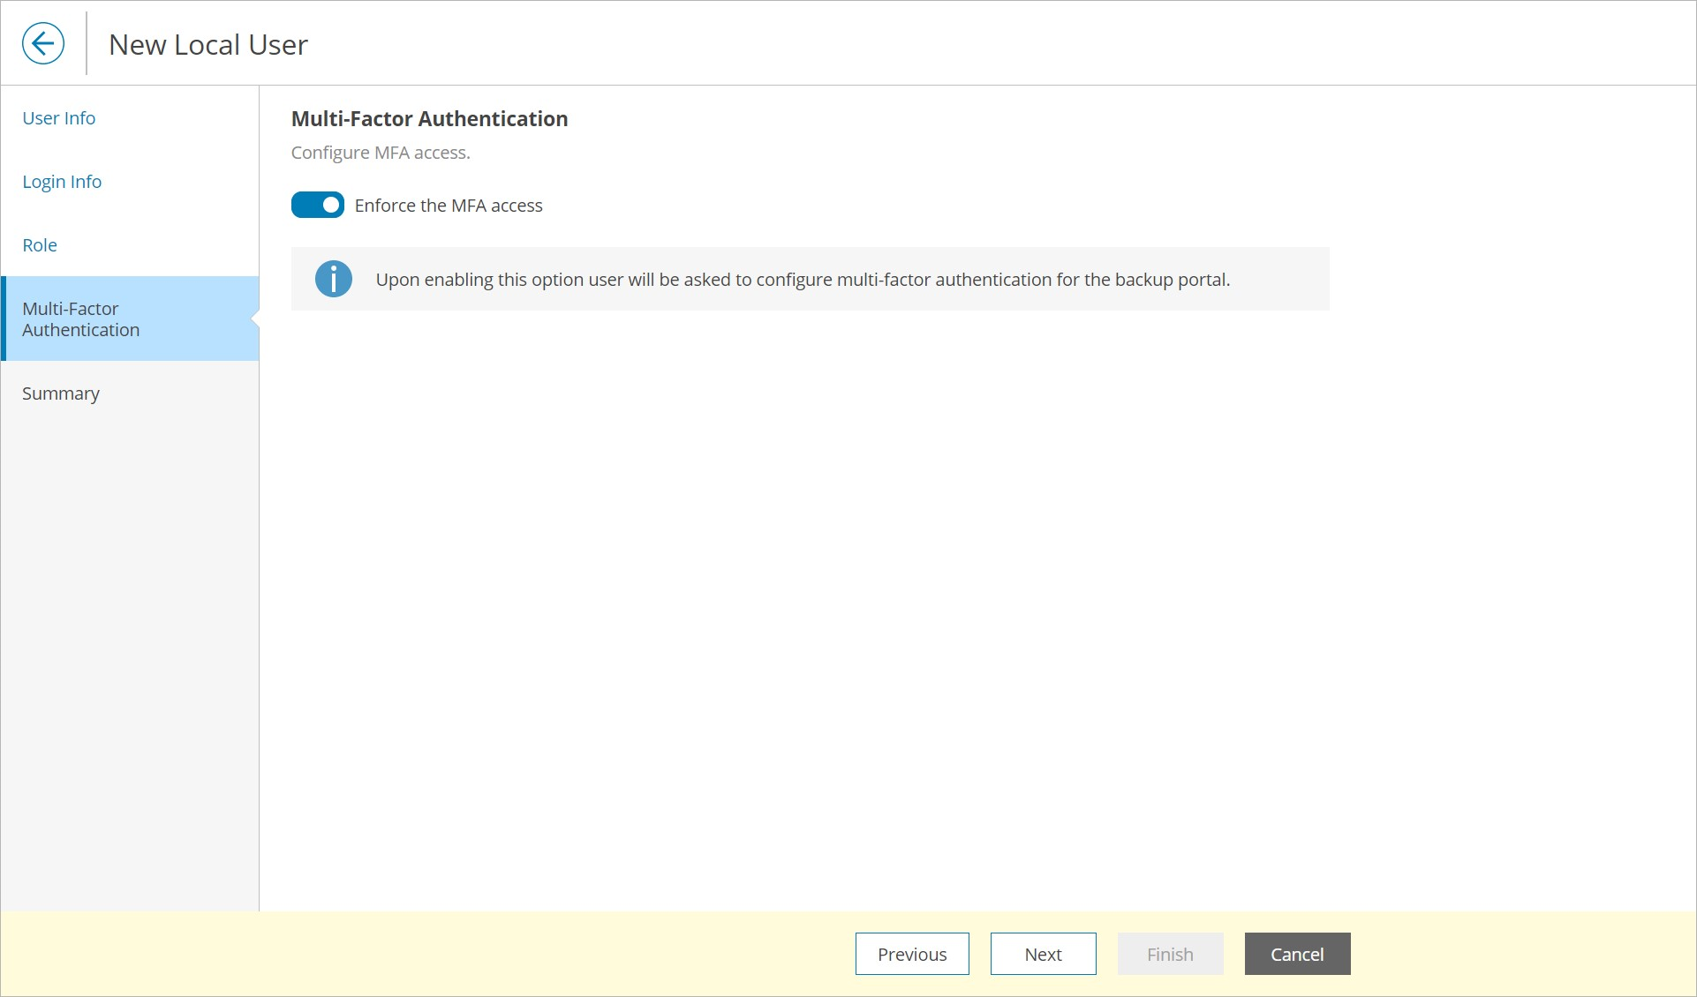Open the Login Info step
The height and width of the screenshot is (997, 1697).
coord(62,182)
